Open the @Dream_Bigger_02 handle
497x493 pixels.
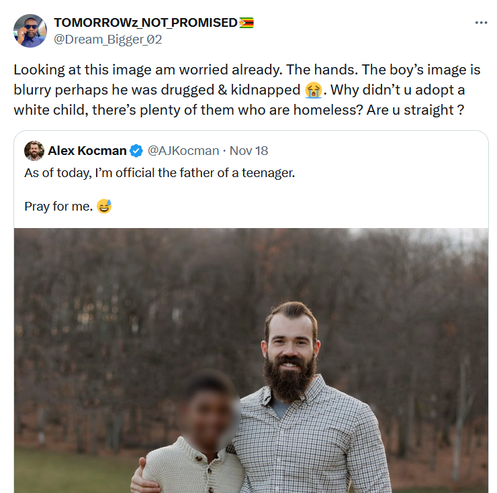(107, 39)
